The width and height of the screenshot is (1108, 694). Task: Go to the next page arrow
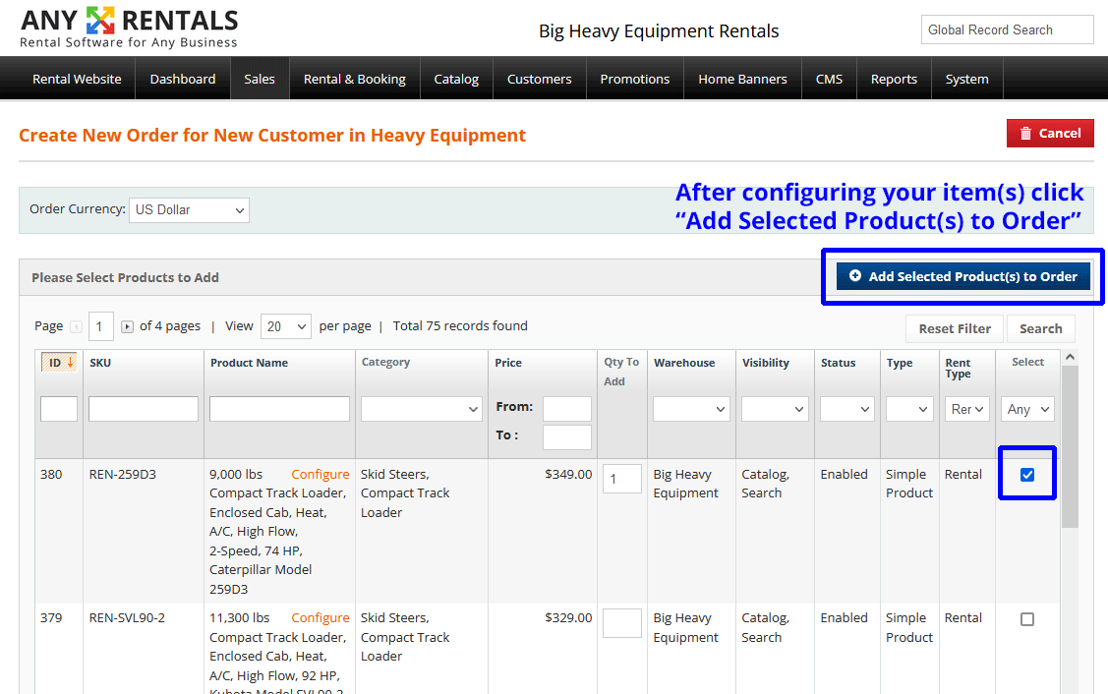(127, 326)
